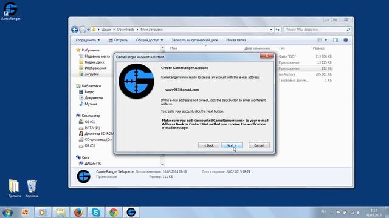This screenshot has width=389, height=218.
Task: Cancel the GameRanger account creation
Action: [259, 145]
